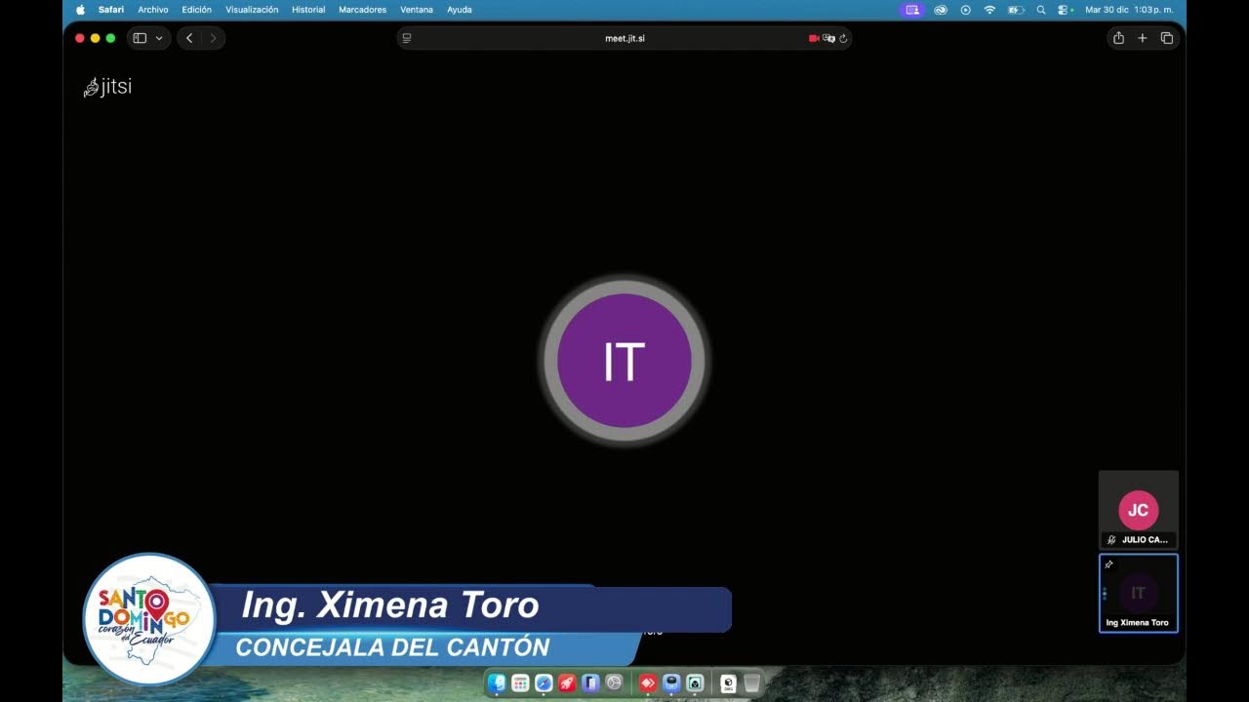
Task: Show the Safari tab overview
Action: tap(1167, 38)
